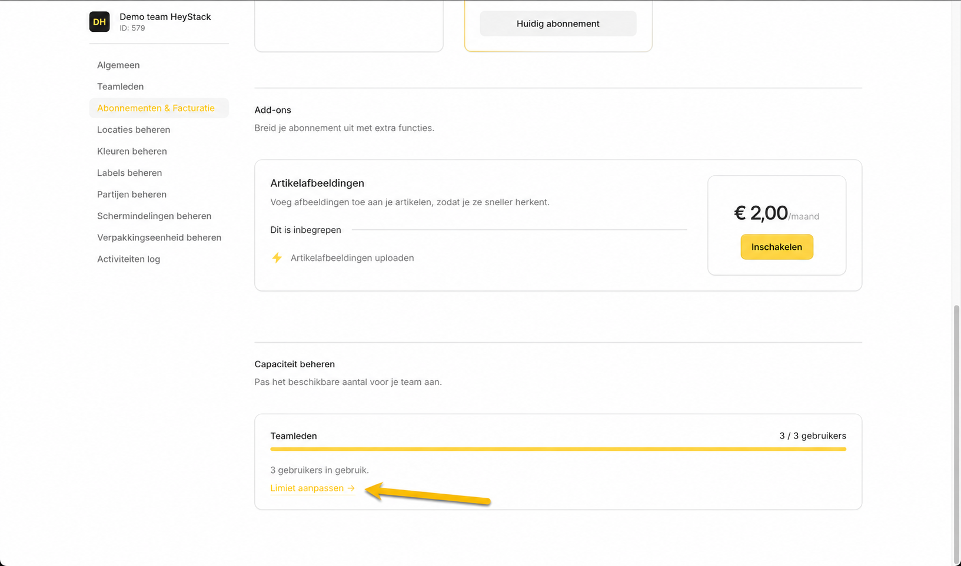
Task: Click the Teamleden capacity card title
Action: (x=294, y=436)
